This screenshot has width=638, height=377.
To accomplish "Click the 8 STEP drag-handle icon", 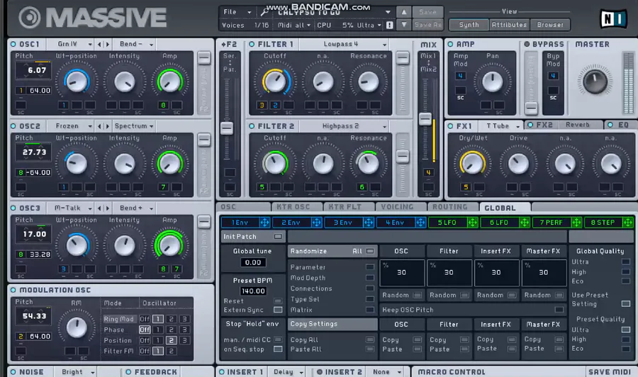I will click(x=628, y=223).
